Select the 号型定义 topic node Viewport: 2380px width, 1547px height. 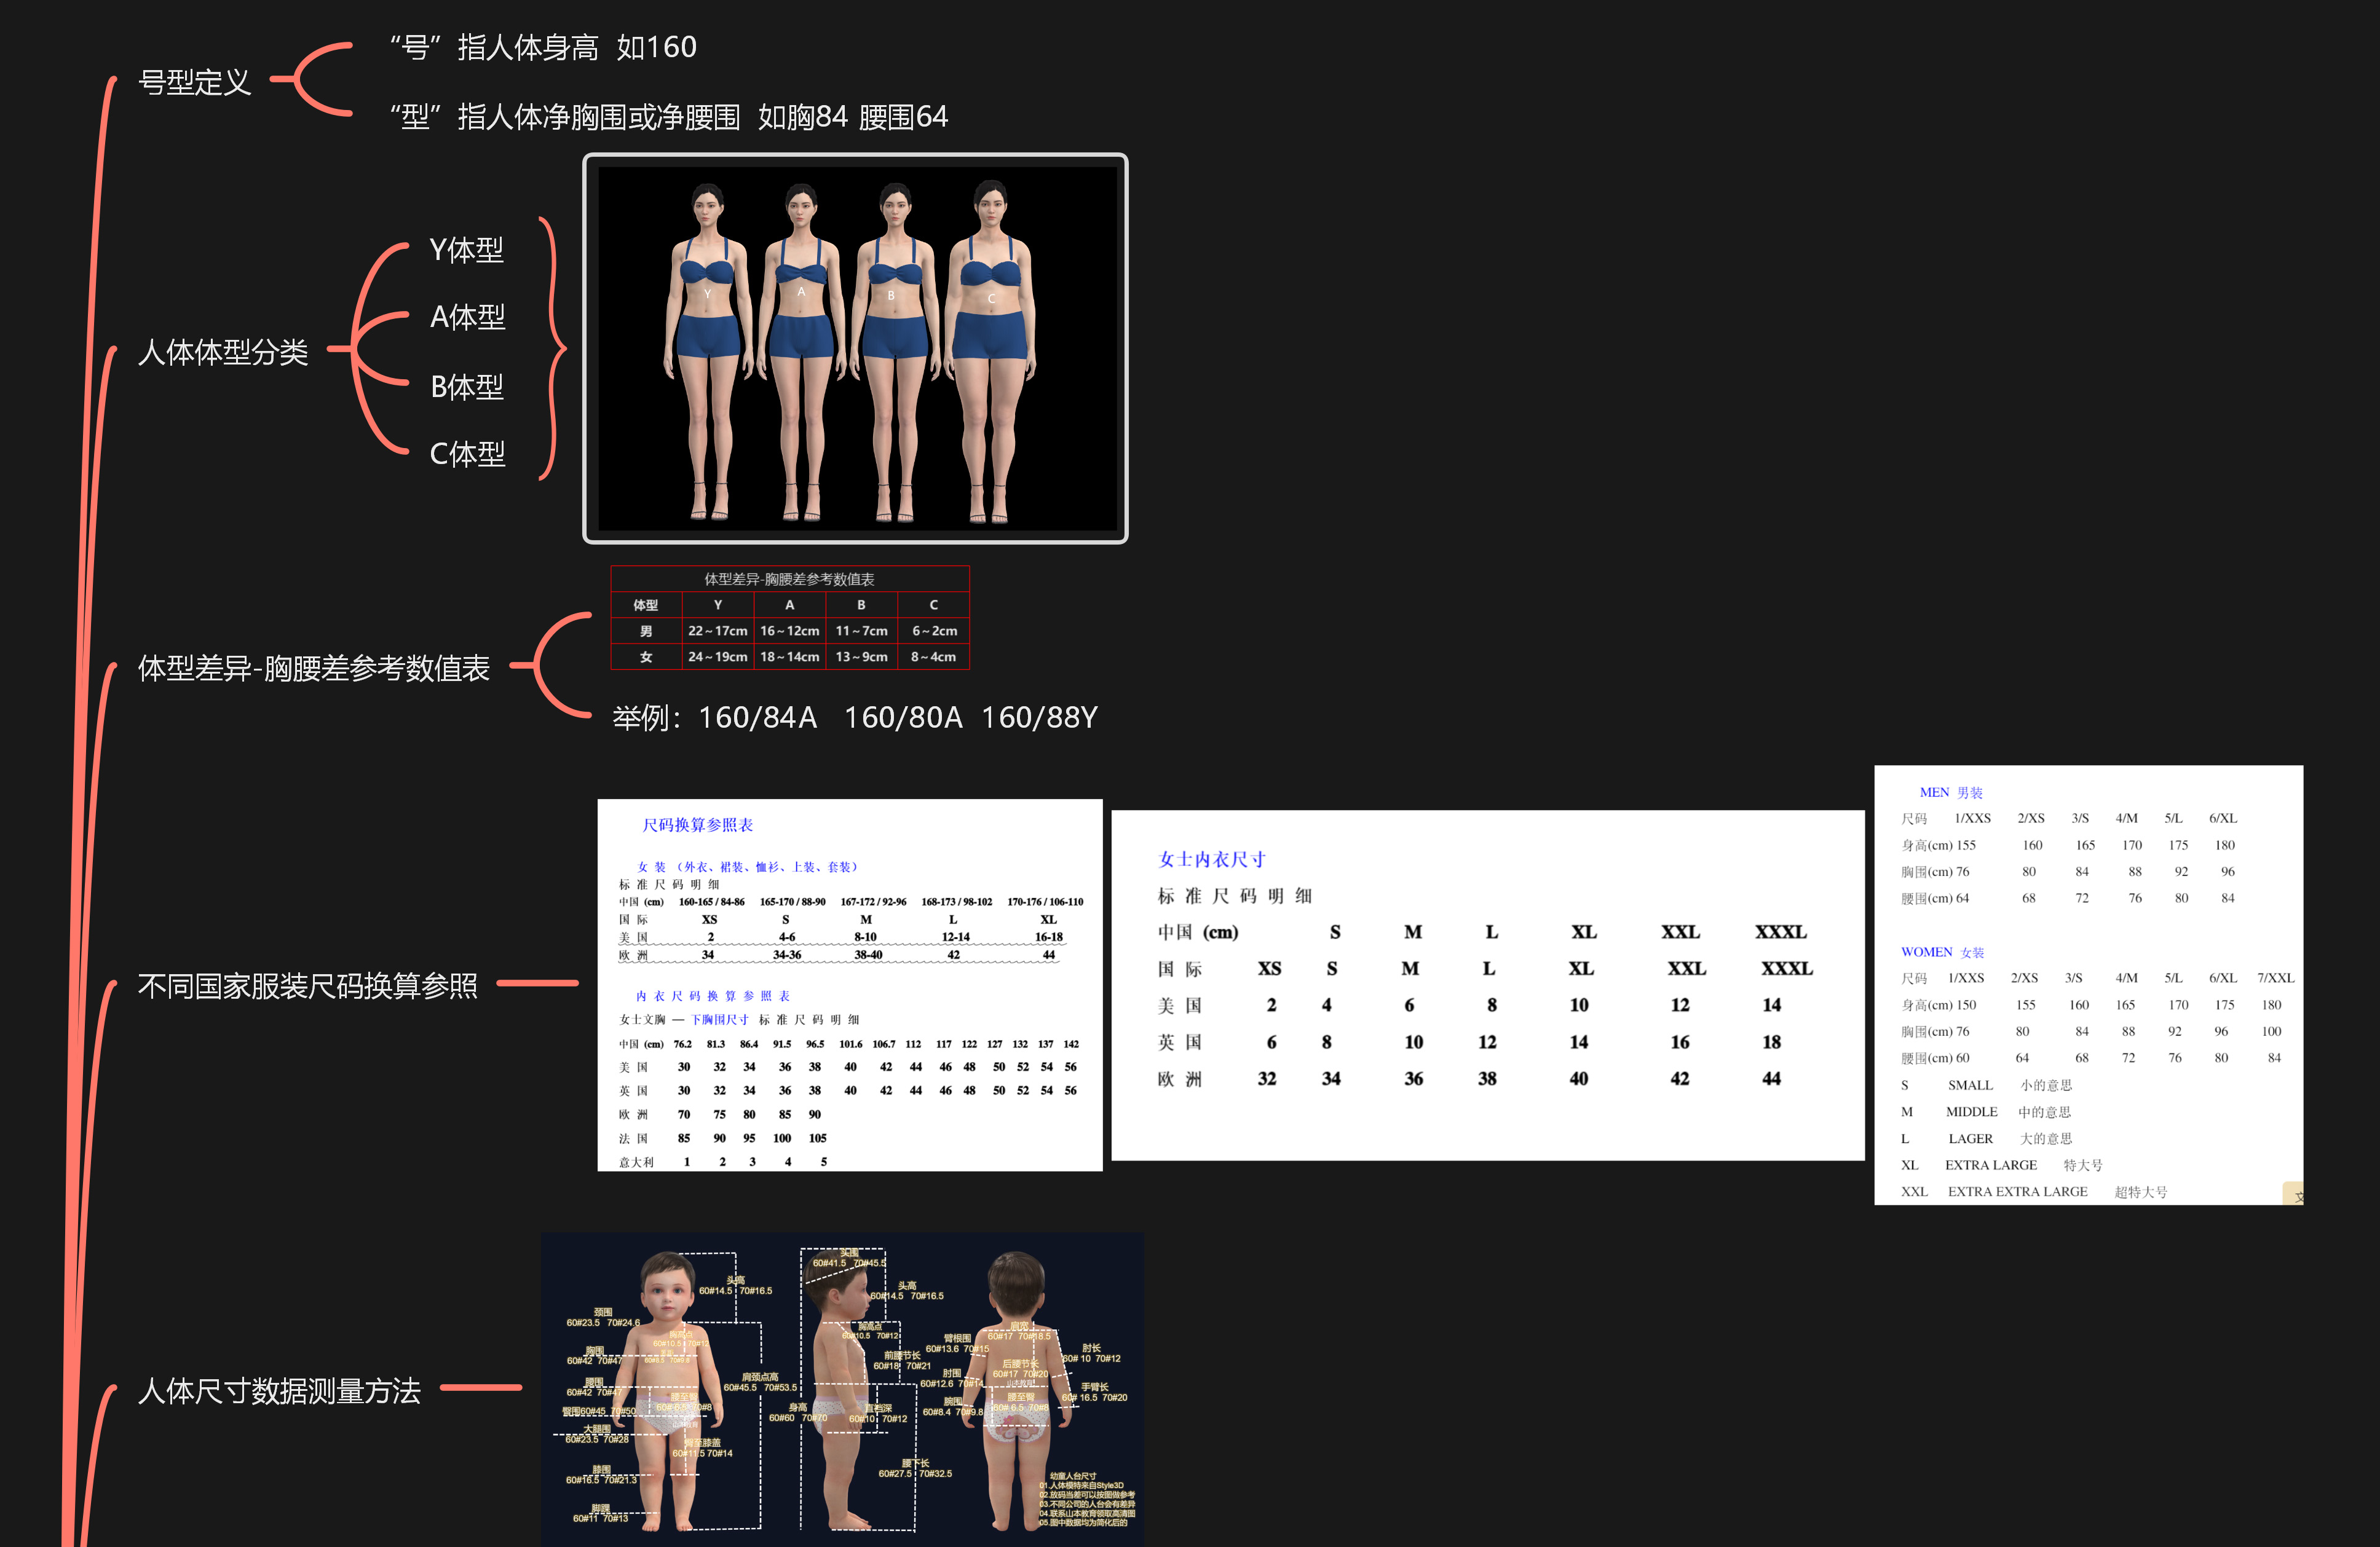(194, 82)
